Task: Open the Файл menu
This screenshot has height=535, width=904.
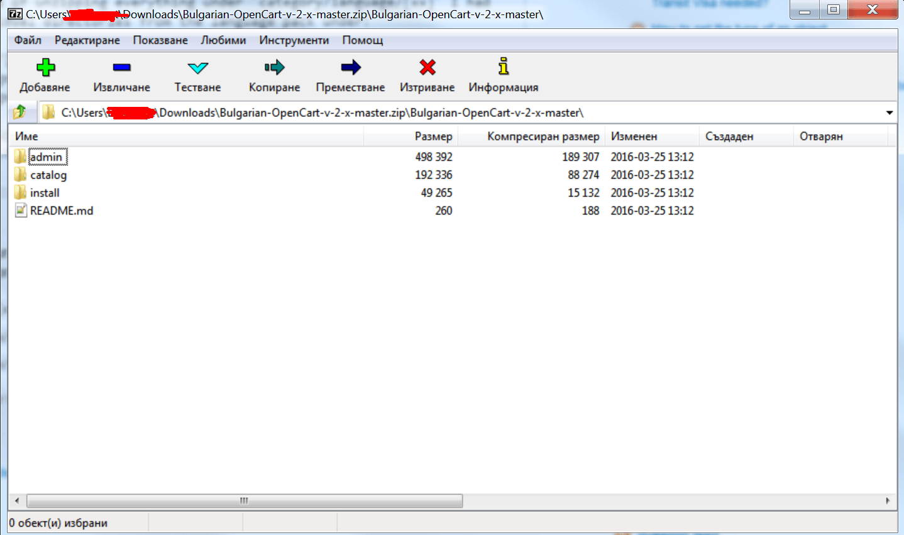Action: tap(28, 40)
